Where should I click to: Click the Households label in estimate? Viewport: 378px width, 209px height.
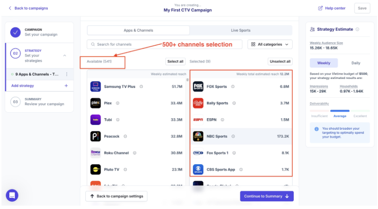349,86
